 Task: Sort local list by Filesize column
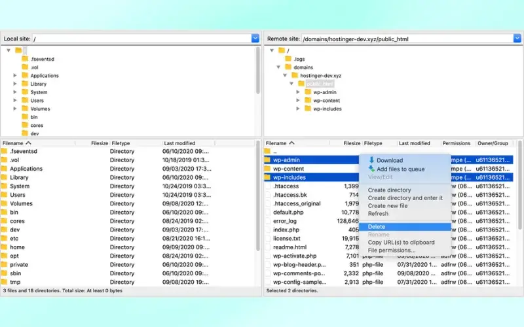[92, 143]
